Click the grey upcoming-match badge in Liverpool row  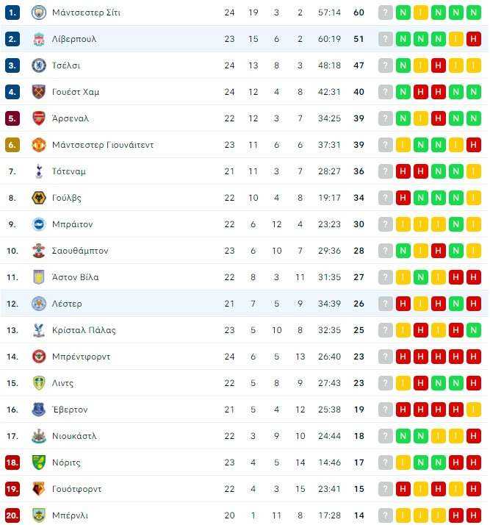click(385, 39)
